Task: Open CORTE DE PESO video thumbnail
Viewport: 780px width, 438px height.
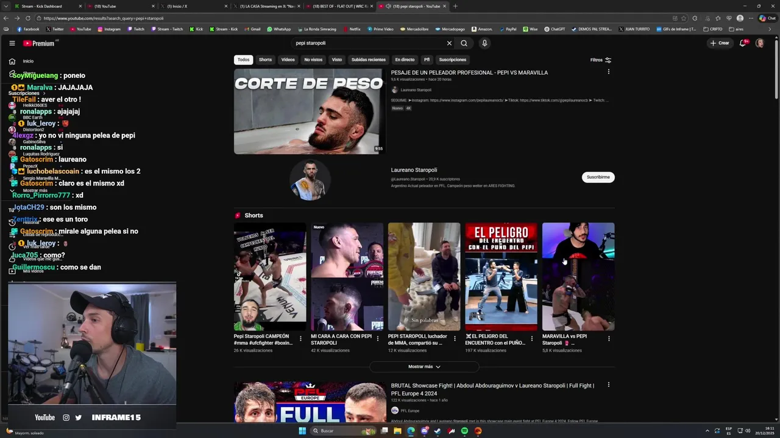Action: (310, 111)
